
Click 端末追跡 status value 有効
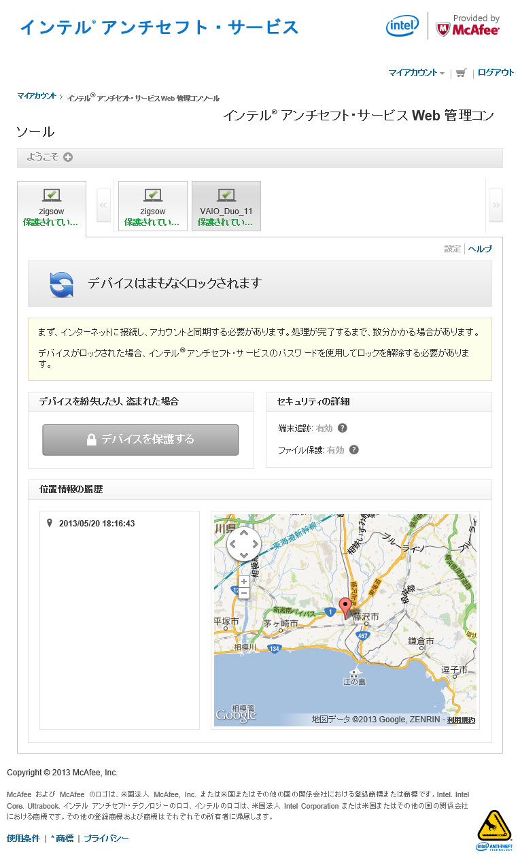[324, 428]
